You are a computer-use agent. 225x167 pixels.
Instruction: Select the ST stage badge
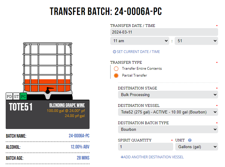pos(16,96)
